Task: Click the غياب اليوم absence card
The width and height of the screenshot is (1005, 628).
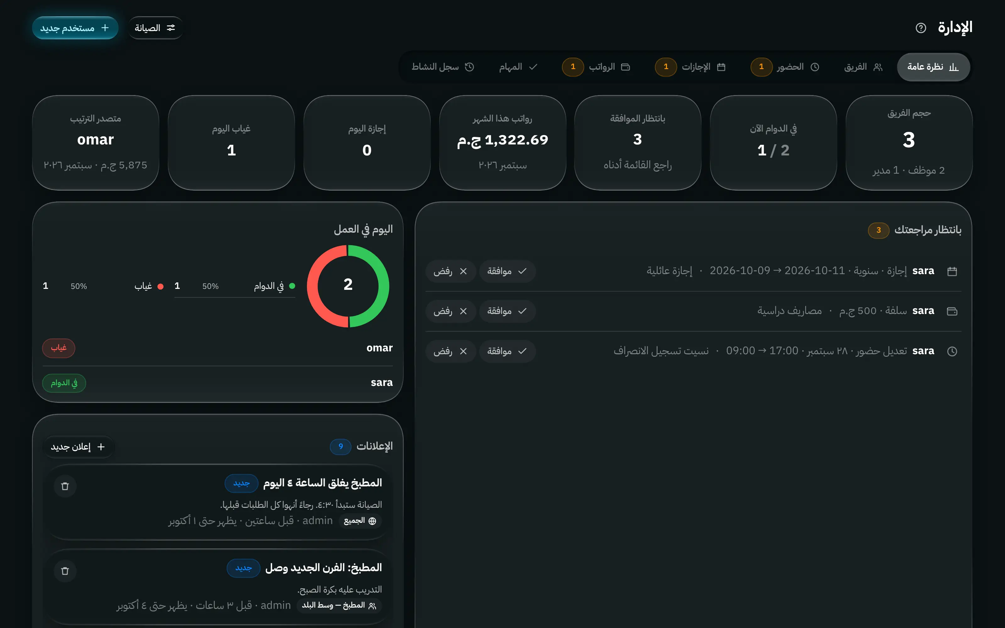Action: 232,143
